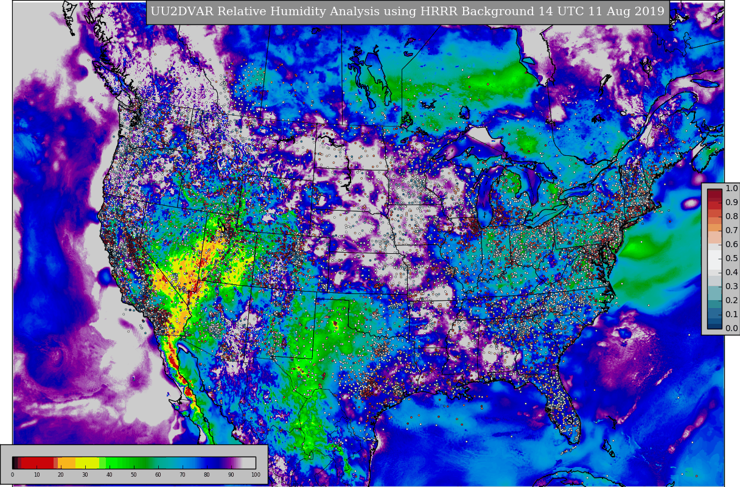Click the "20" tick label on bottom colorbar
740x487 pixels.
tap(61, 475)
